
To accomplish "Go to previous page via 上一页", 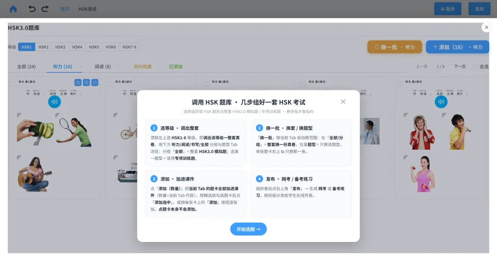I will [x=422, y=67].
